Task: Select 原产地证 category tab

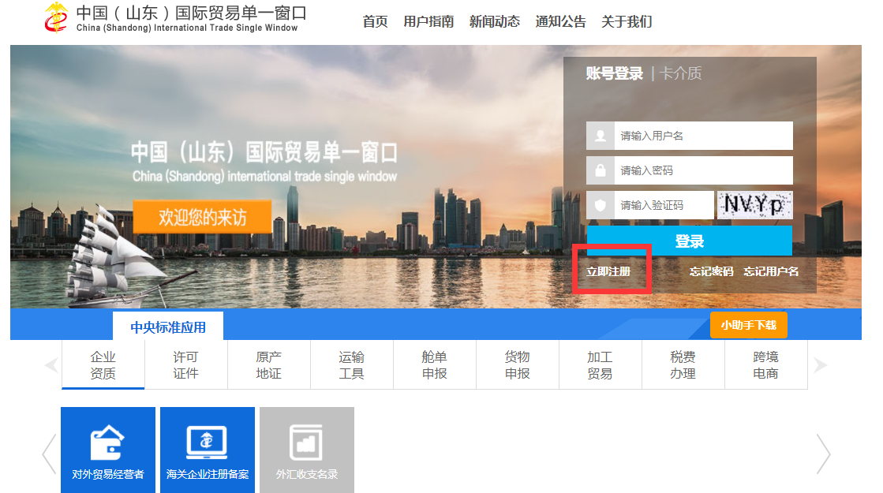Action: pos(268,364)
